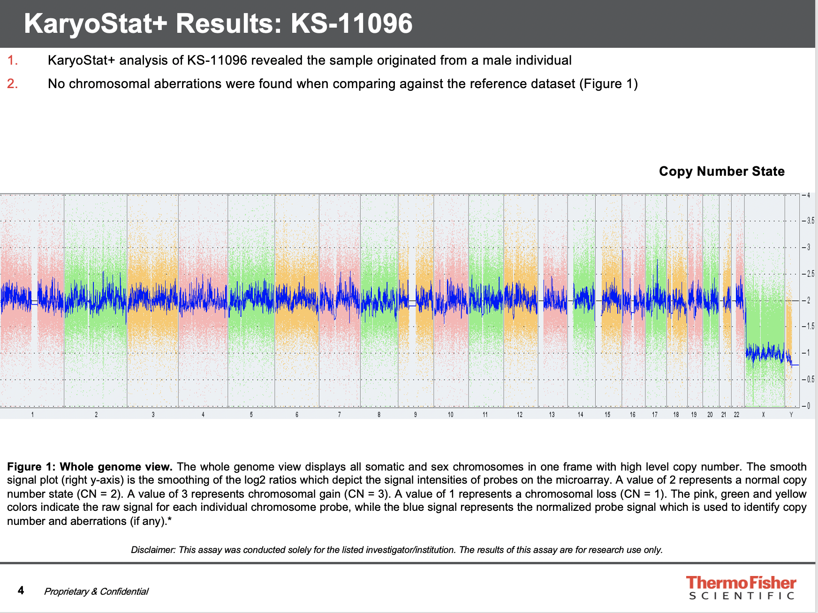Click the KaryoStat+ Results: KS-11096 title
Screen dimensions: 818x613
[x=218, y=23]
